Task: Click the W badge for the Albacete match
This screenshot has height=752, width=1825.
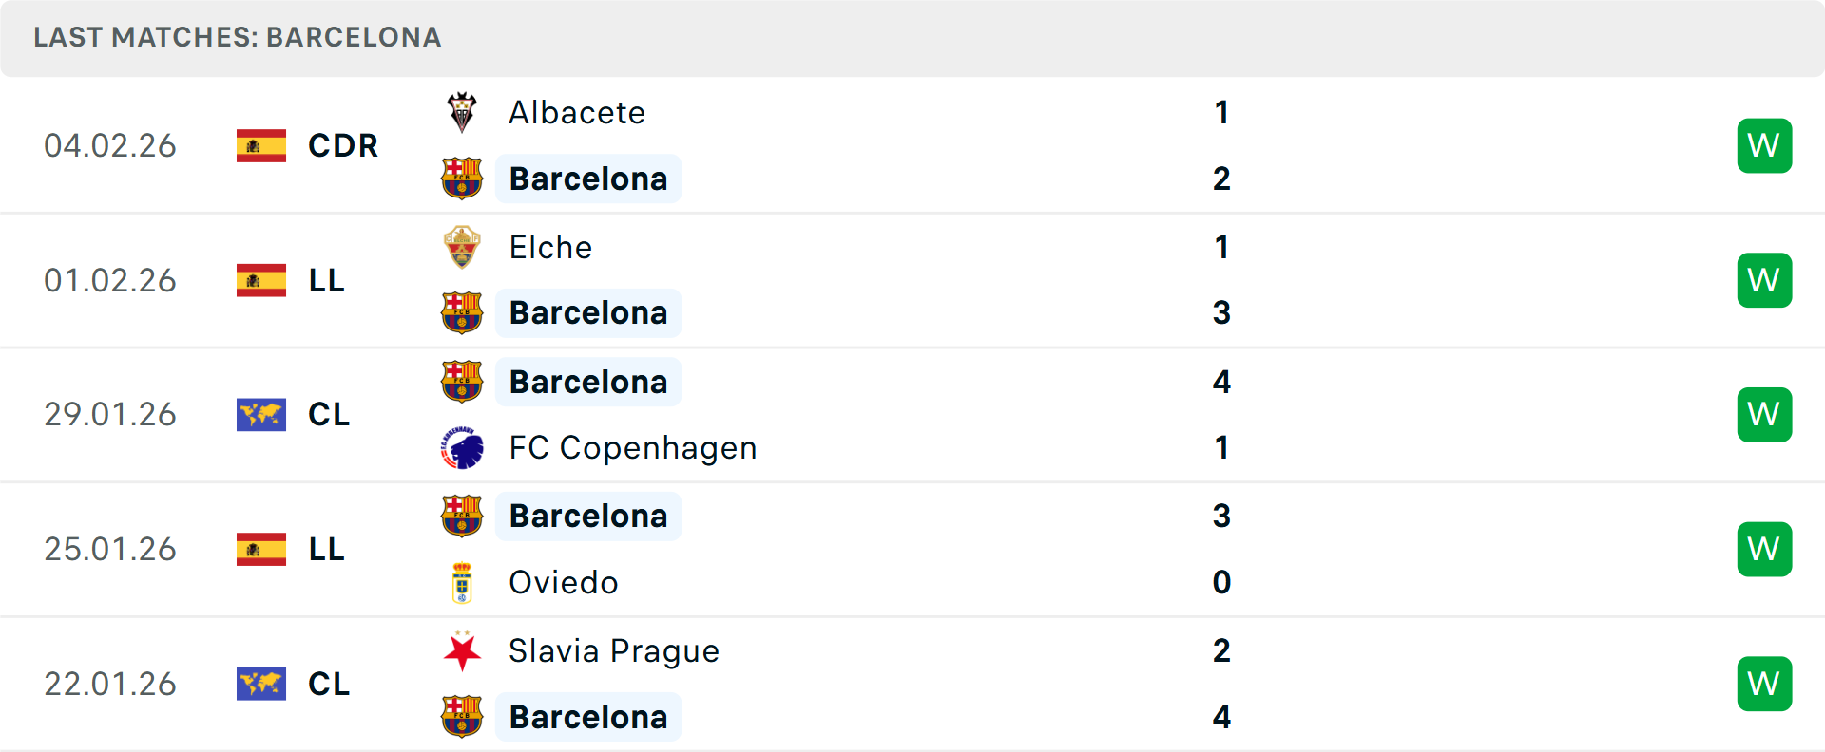Action: point(1764,145)
